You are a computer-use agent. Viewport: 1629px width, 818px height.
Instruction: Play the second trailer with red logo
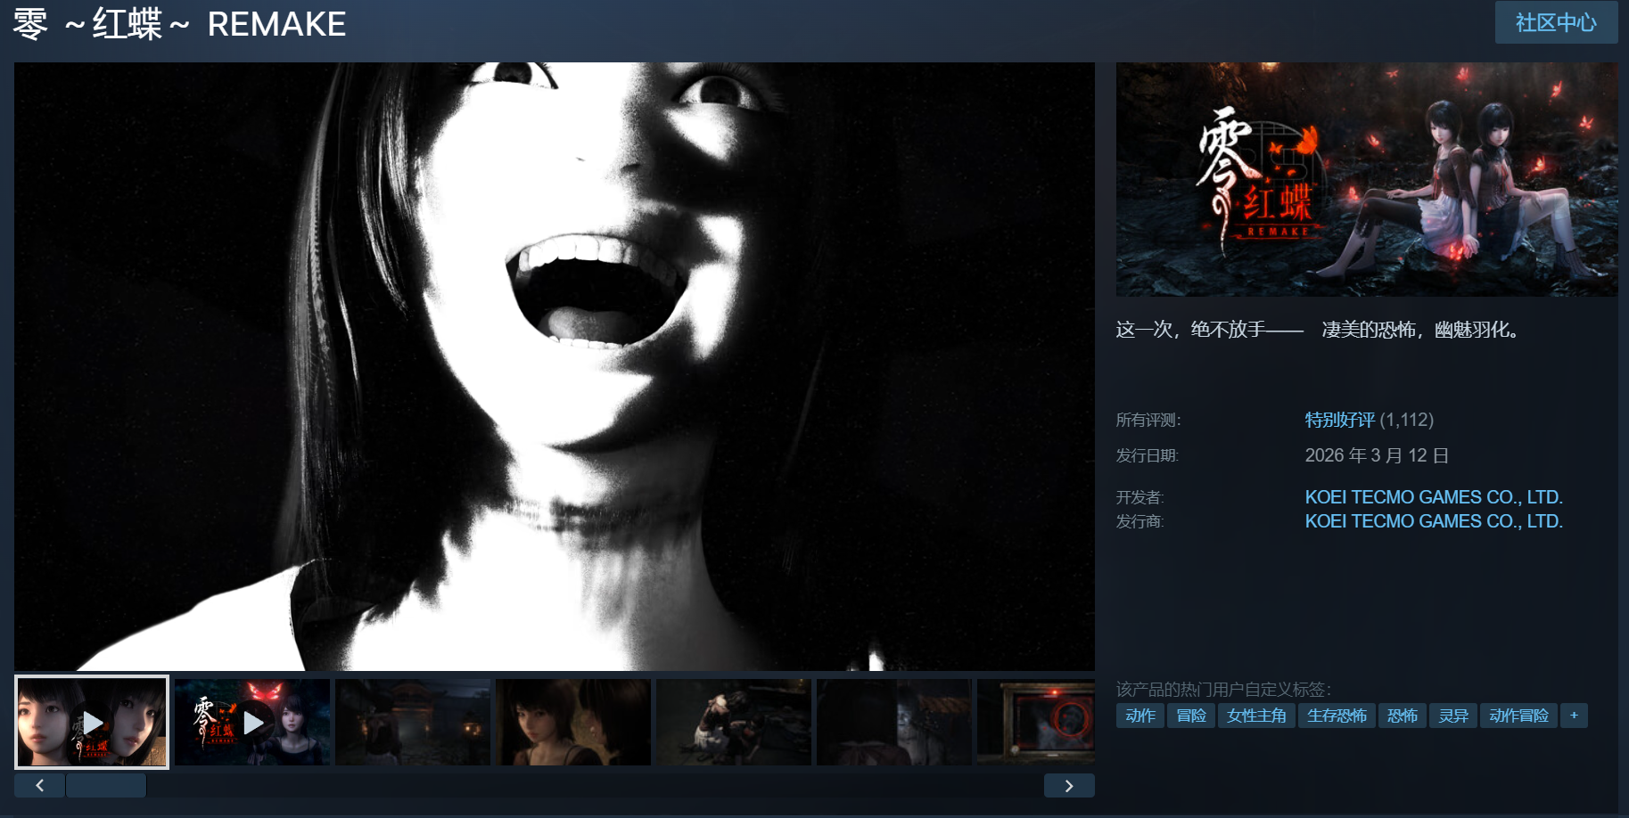[252, 722]
